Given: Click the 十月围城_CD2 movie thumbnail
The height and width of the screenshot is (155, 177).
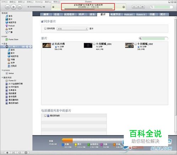Looking at the screenshot, I should pos(129,45).
